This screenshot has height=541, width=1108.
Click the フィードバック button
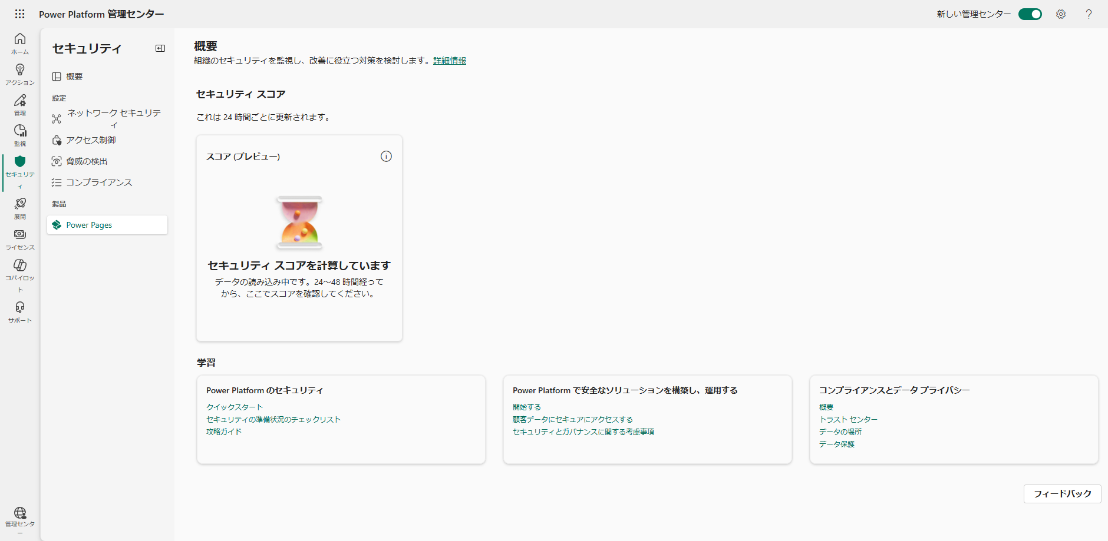(1063, 494)
